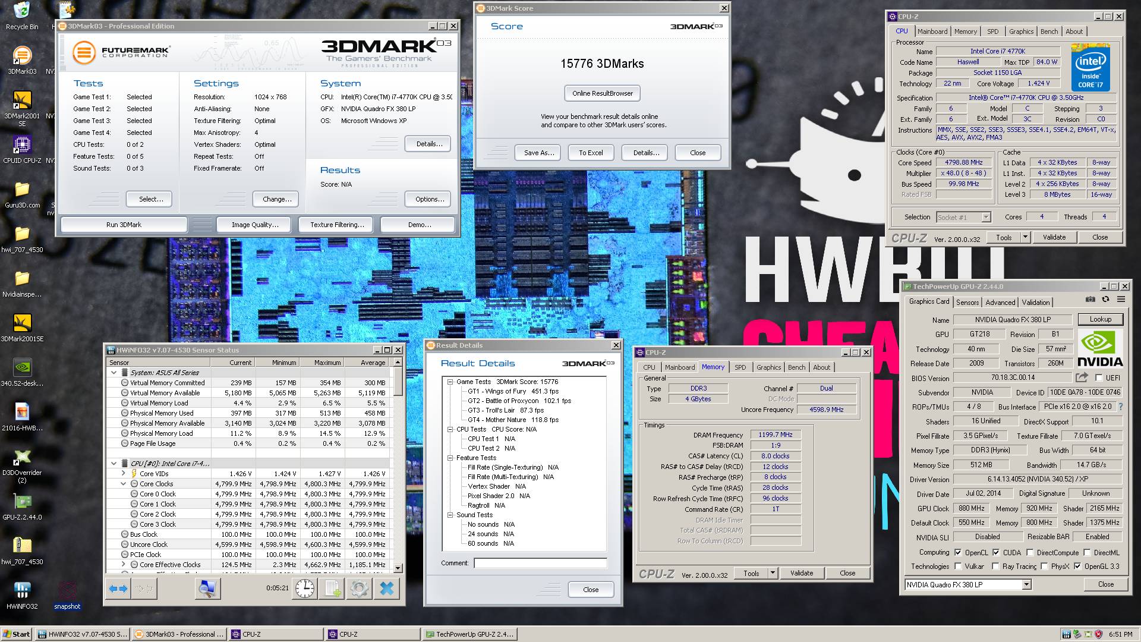The width and height of the screenshot is (1141, 642).
Task: Click the Online ResultBrowser button
Action: coord(603,93)
